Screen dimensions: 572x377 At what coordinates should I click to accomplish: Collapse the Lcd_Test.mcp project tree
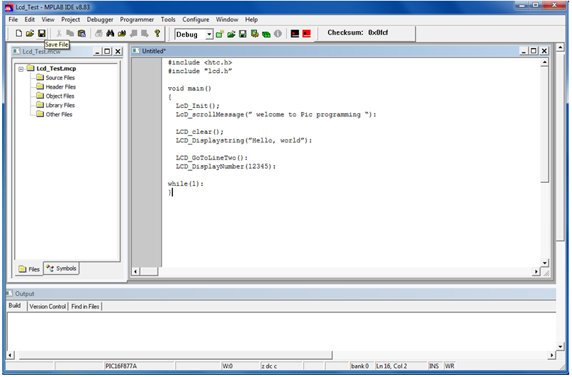(x=21, y=69)
